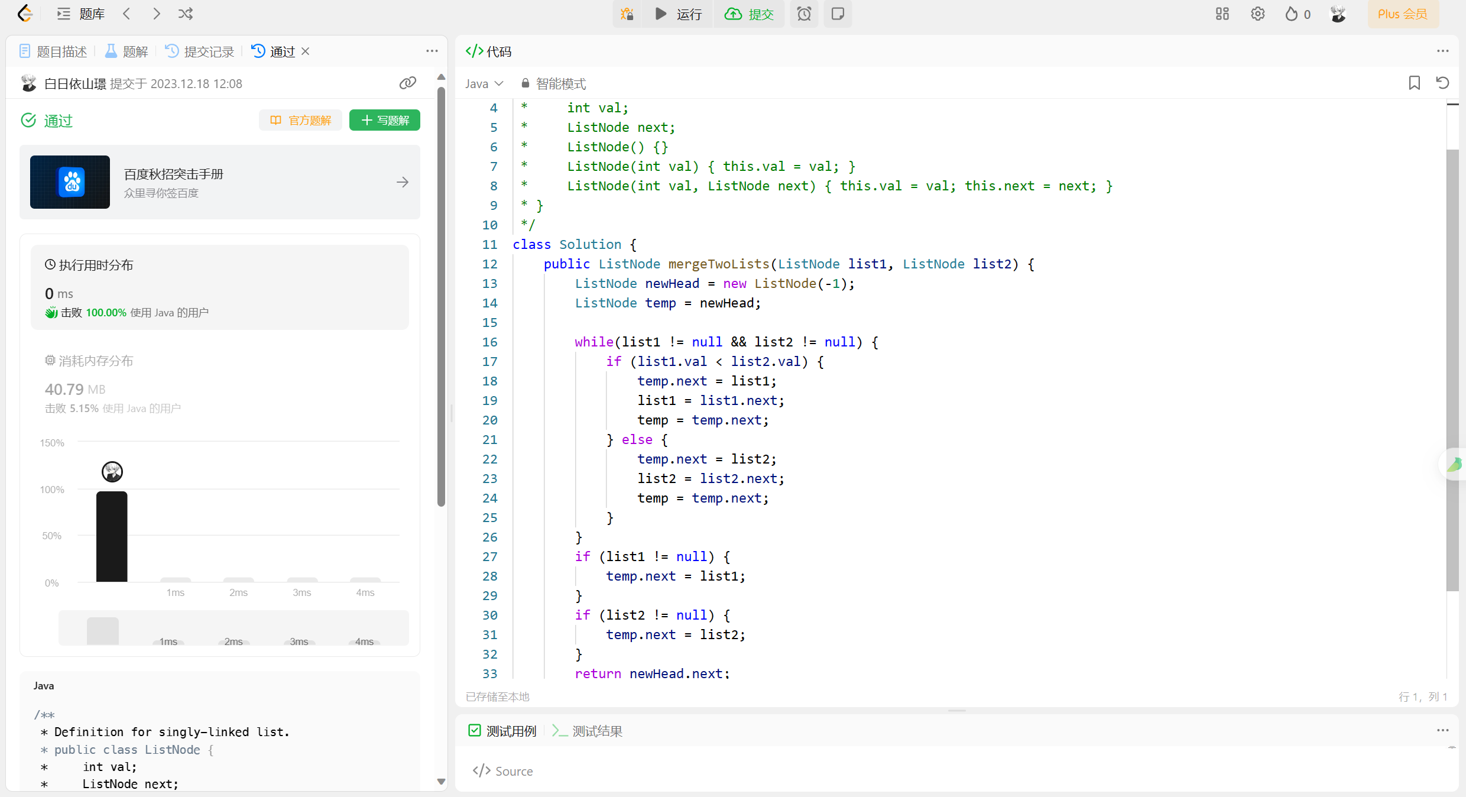This screenshot has width=1466, height=797.
Task: Open 百度秋招突击手册 banner arrow
Action: (x=403, y=182)
